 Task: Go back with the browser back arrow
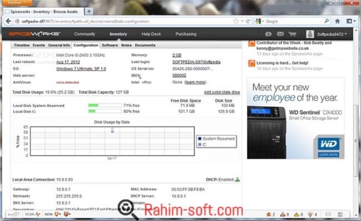coord(8,21)
